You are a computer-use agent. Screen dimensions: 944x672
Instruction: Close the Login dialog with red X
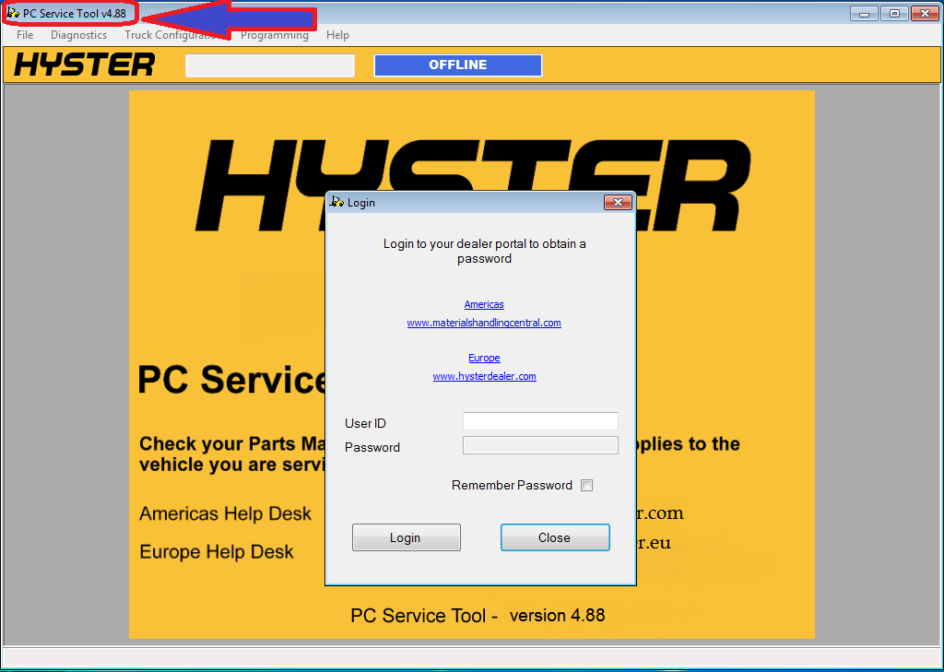pos(619,202)
